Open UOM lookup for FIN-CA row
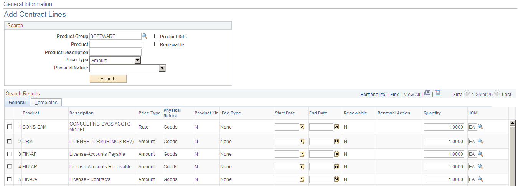518x186 pixels. tap(480, 179)
